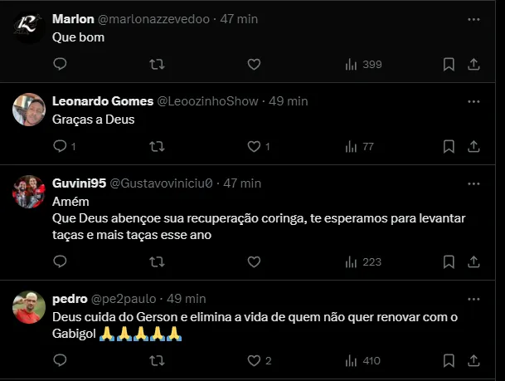Share Marlon's tweet
The height and width of the screenshot is (381, 505).
click(x=473, y=64)
